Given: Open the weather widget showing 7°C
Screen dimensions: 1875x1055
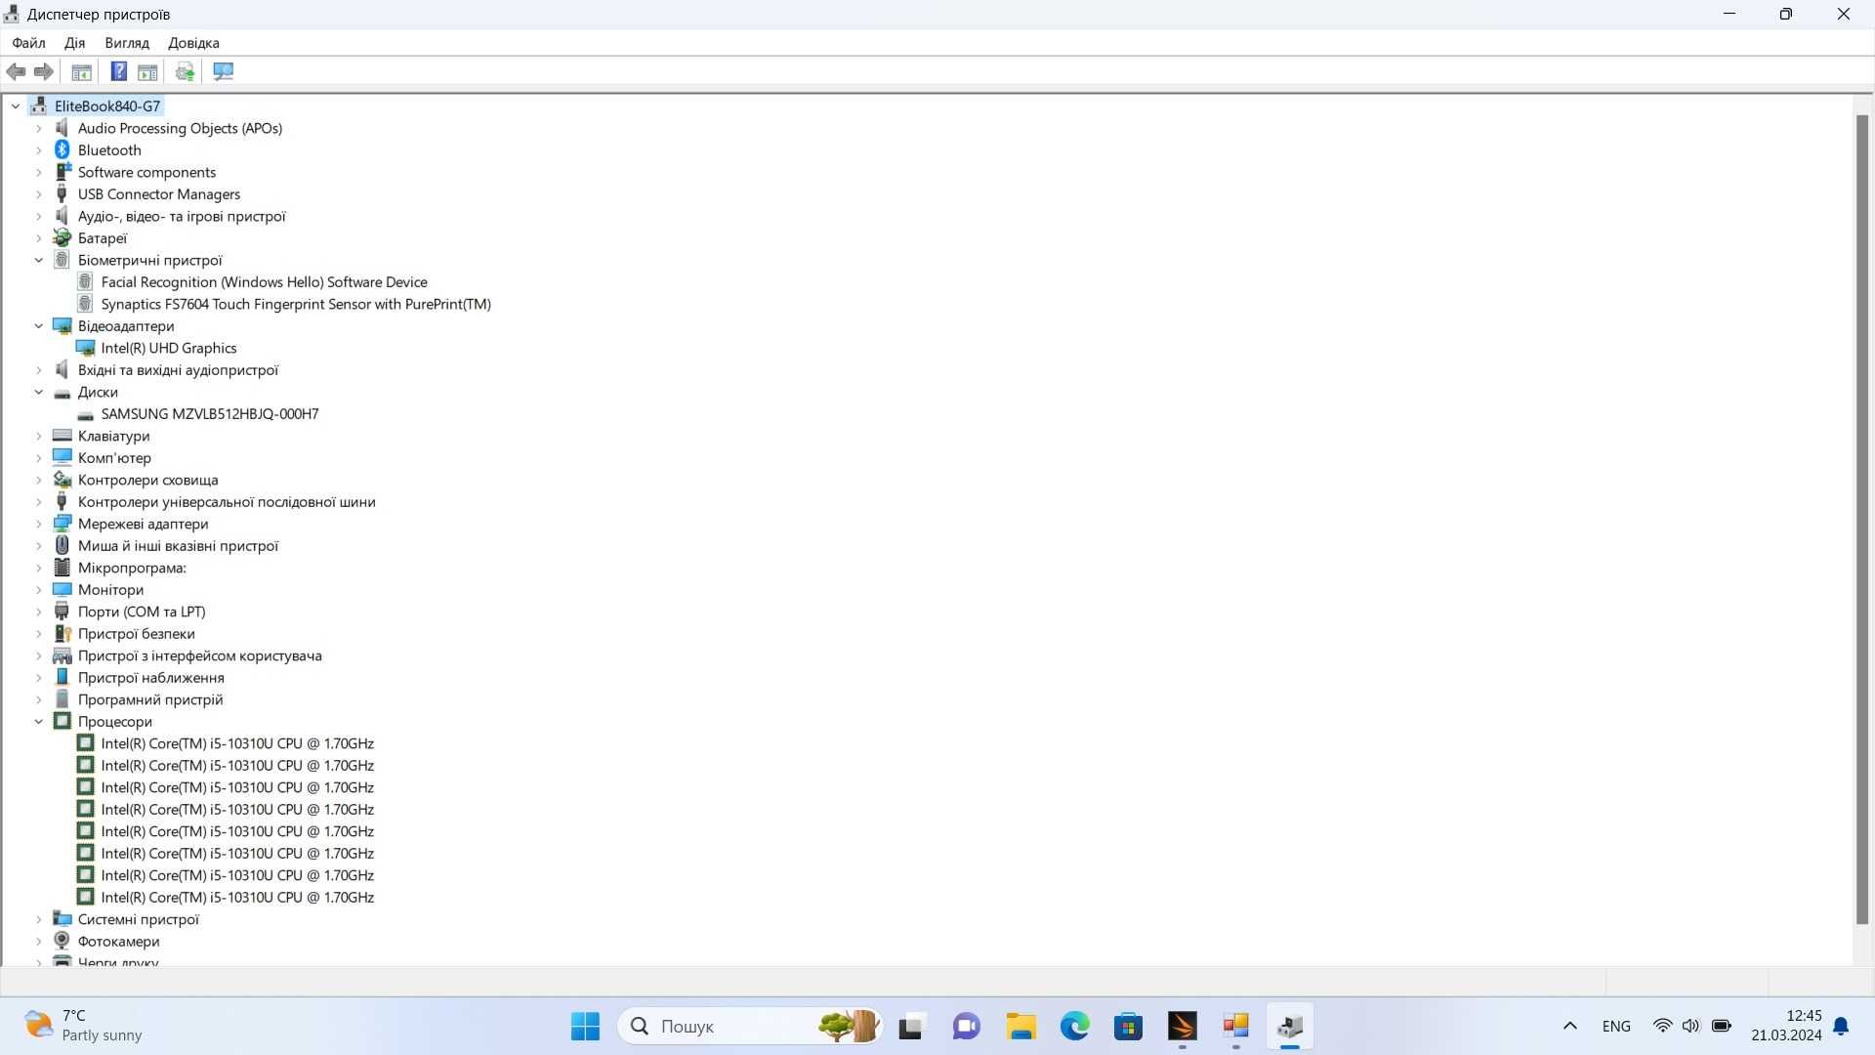Looking at the screenshot, I should point(84,1026).
